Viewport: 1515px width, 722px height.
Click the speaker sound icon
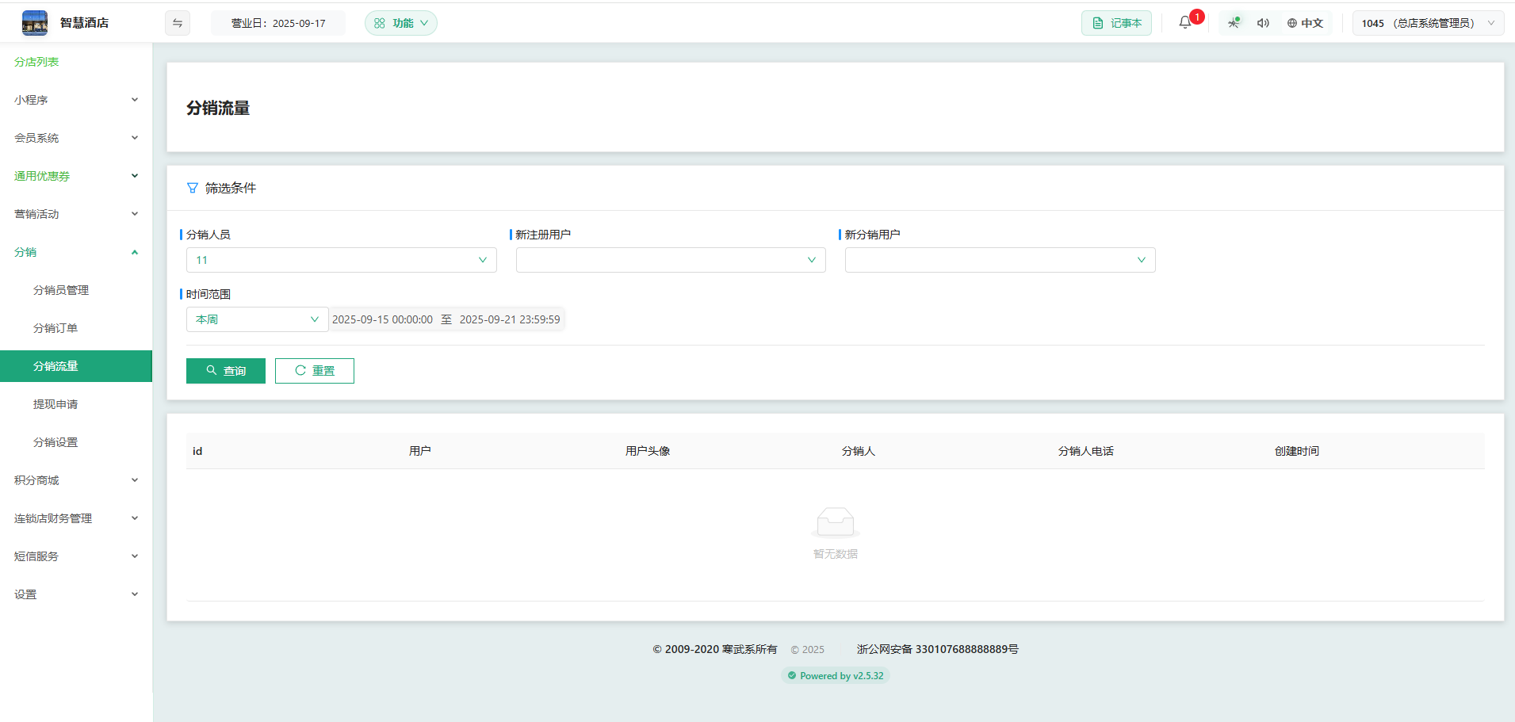[1263, 23]
